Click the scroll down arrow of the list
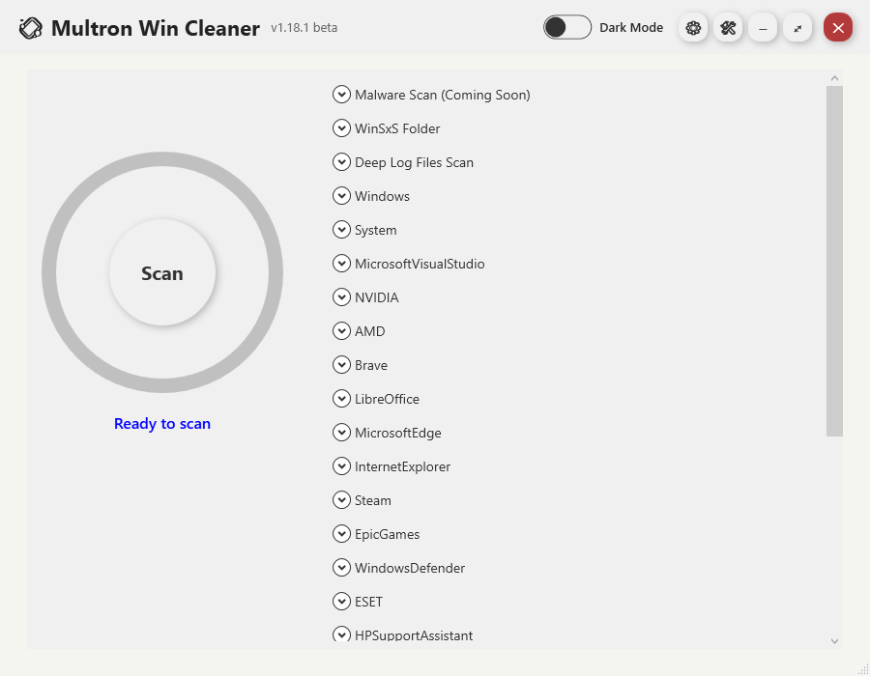The height and width of the screenshot is (676, 870). (834, 640)
